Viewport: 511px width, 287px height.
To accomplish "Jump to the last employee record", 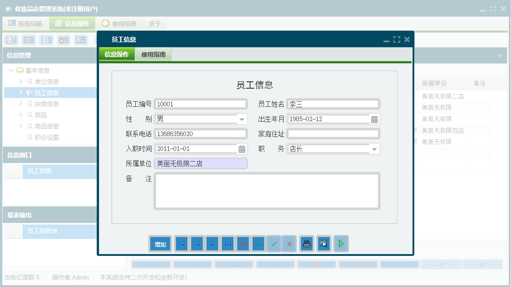I will point(227,243).
